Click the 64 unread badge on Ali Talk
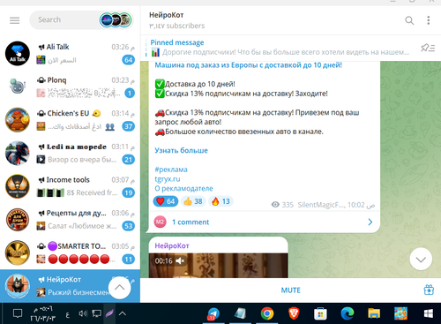The image size is (441, 324). 128,60
